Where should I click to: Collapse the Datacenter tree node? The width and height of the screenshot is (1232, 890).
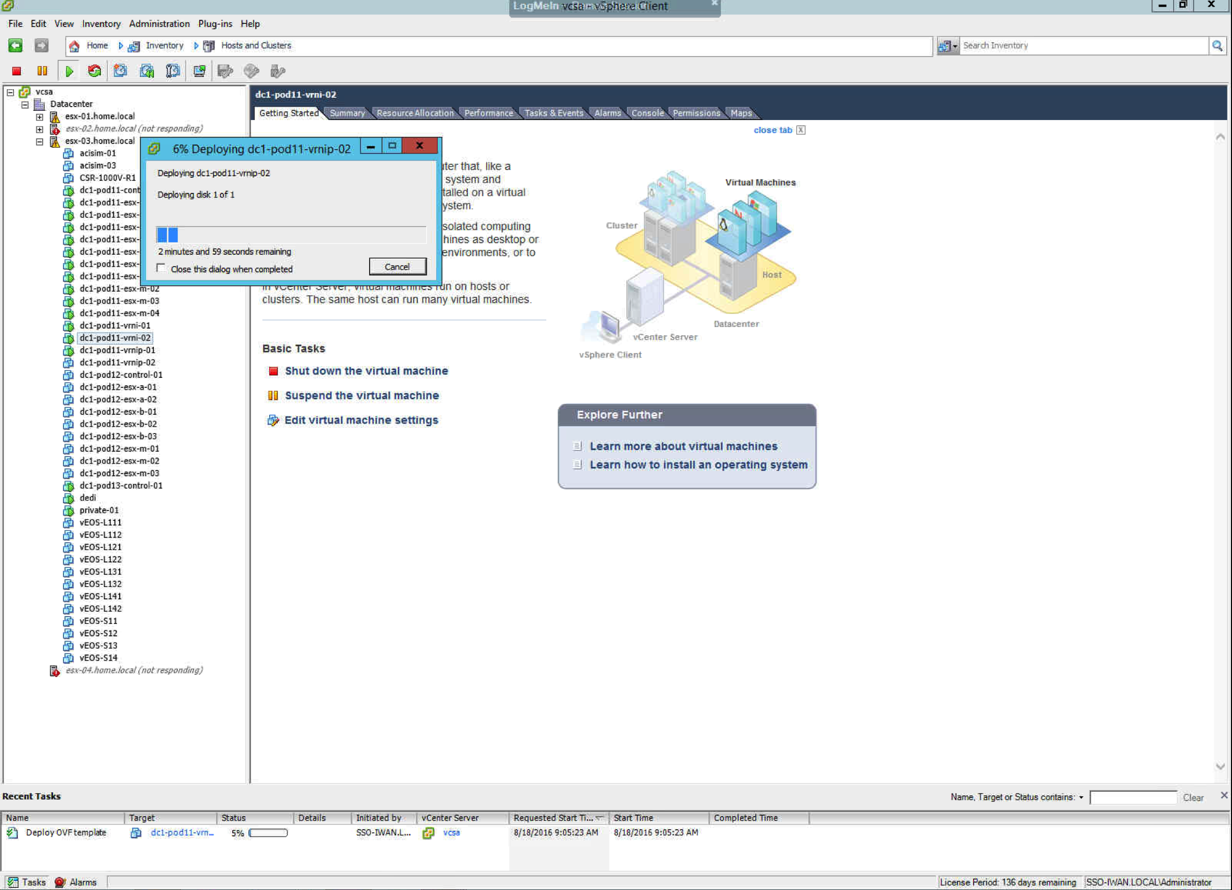tap(25, 104)
